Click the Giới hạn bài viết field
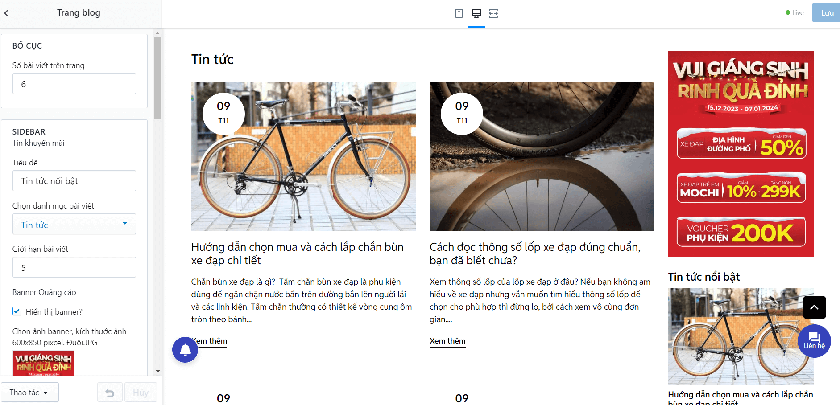This screenshot has height=405, width=840. (x=74, y=267)
